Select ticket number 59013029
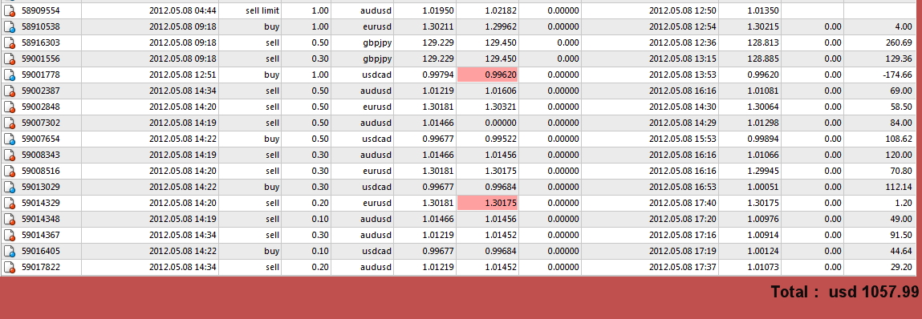The image size is (922, 319). click(41, 187)
